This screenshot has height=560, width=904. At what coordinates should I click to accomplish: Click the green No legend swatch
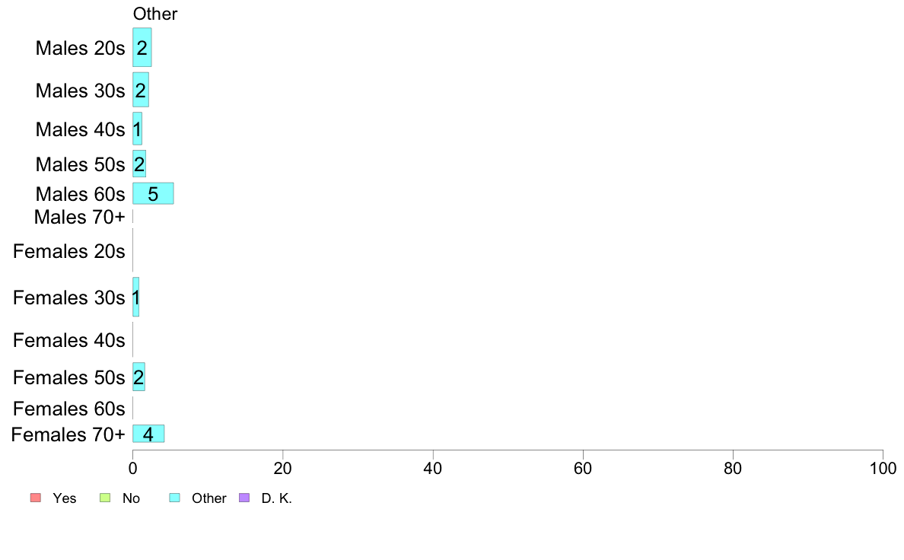[105, 498]
